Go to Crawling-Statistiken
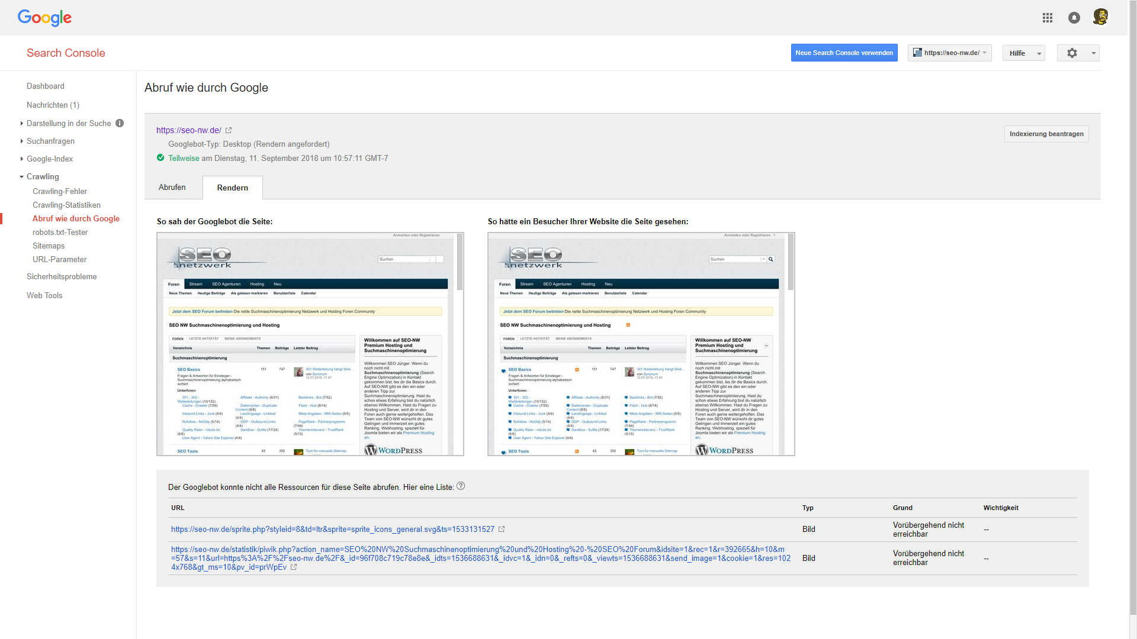The height and width of the screenshot is (639, 1137). [x=66, y=205]
